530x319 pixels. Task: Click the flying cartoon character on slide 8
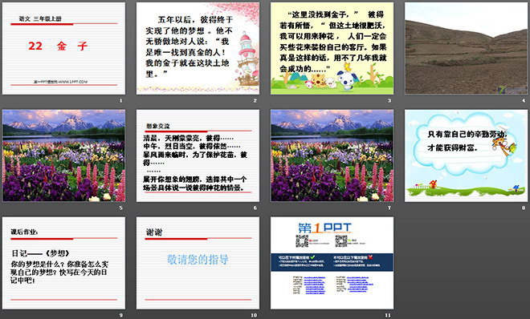click(503, 147)
